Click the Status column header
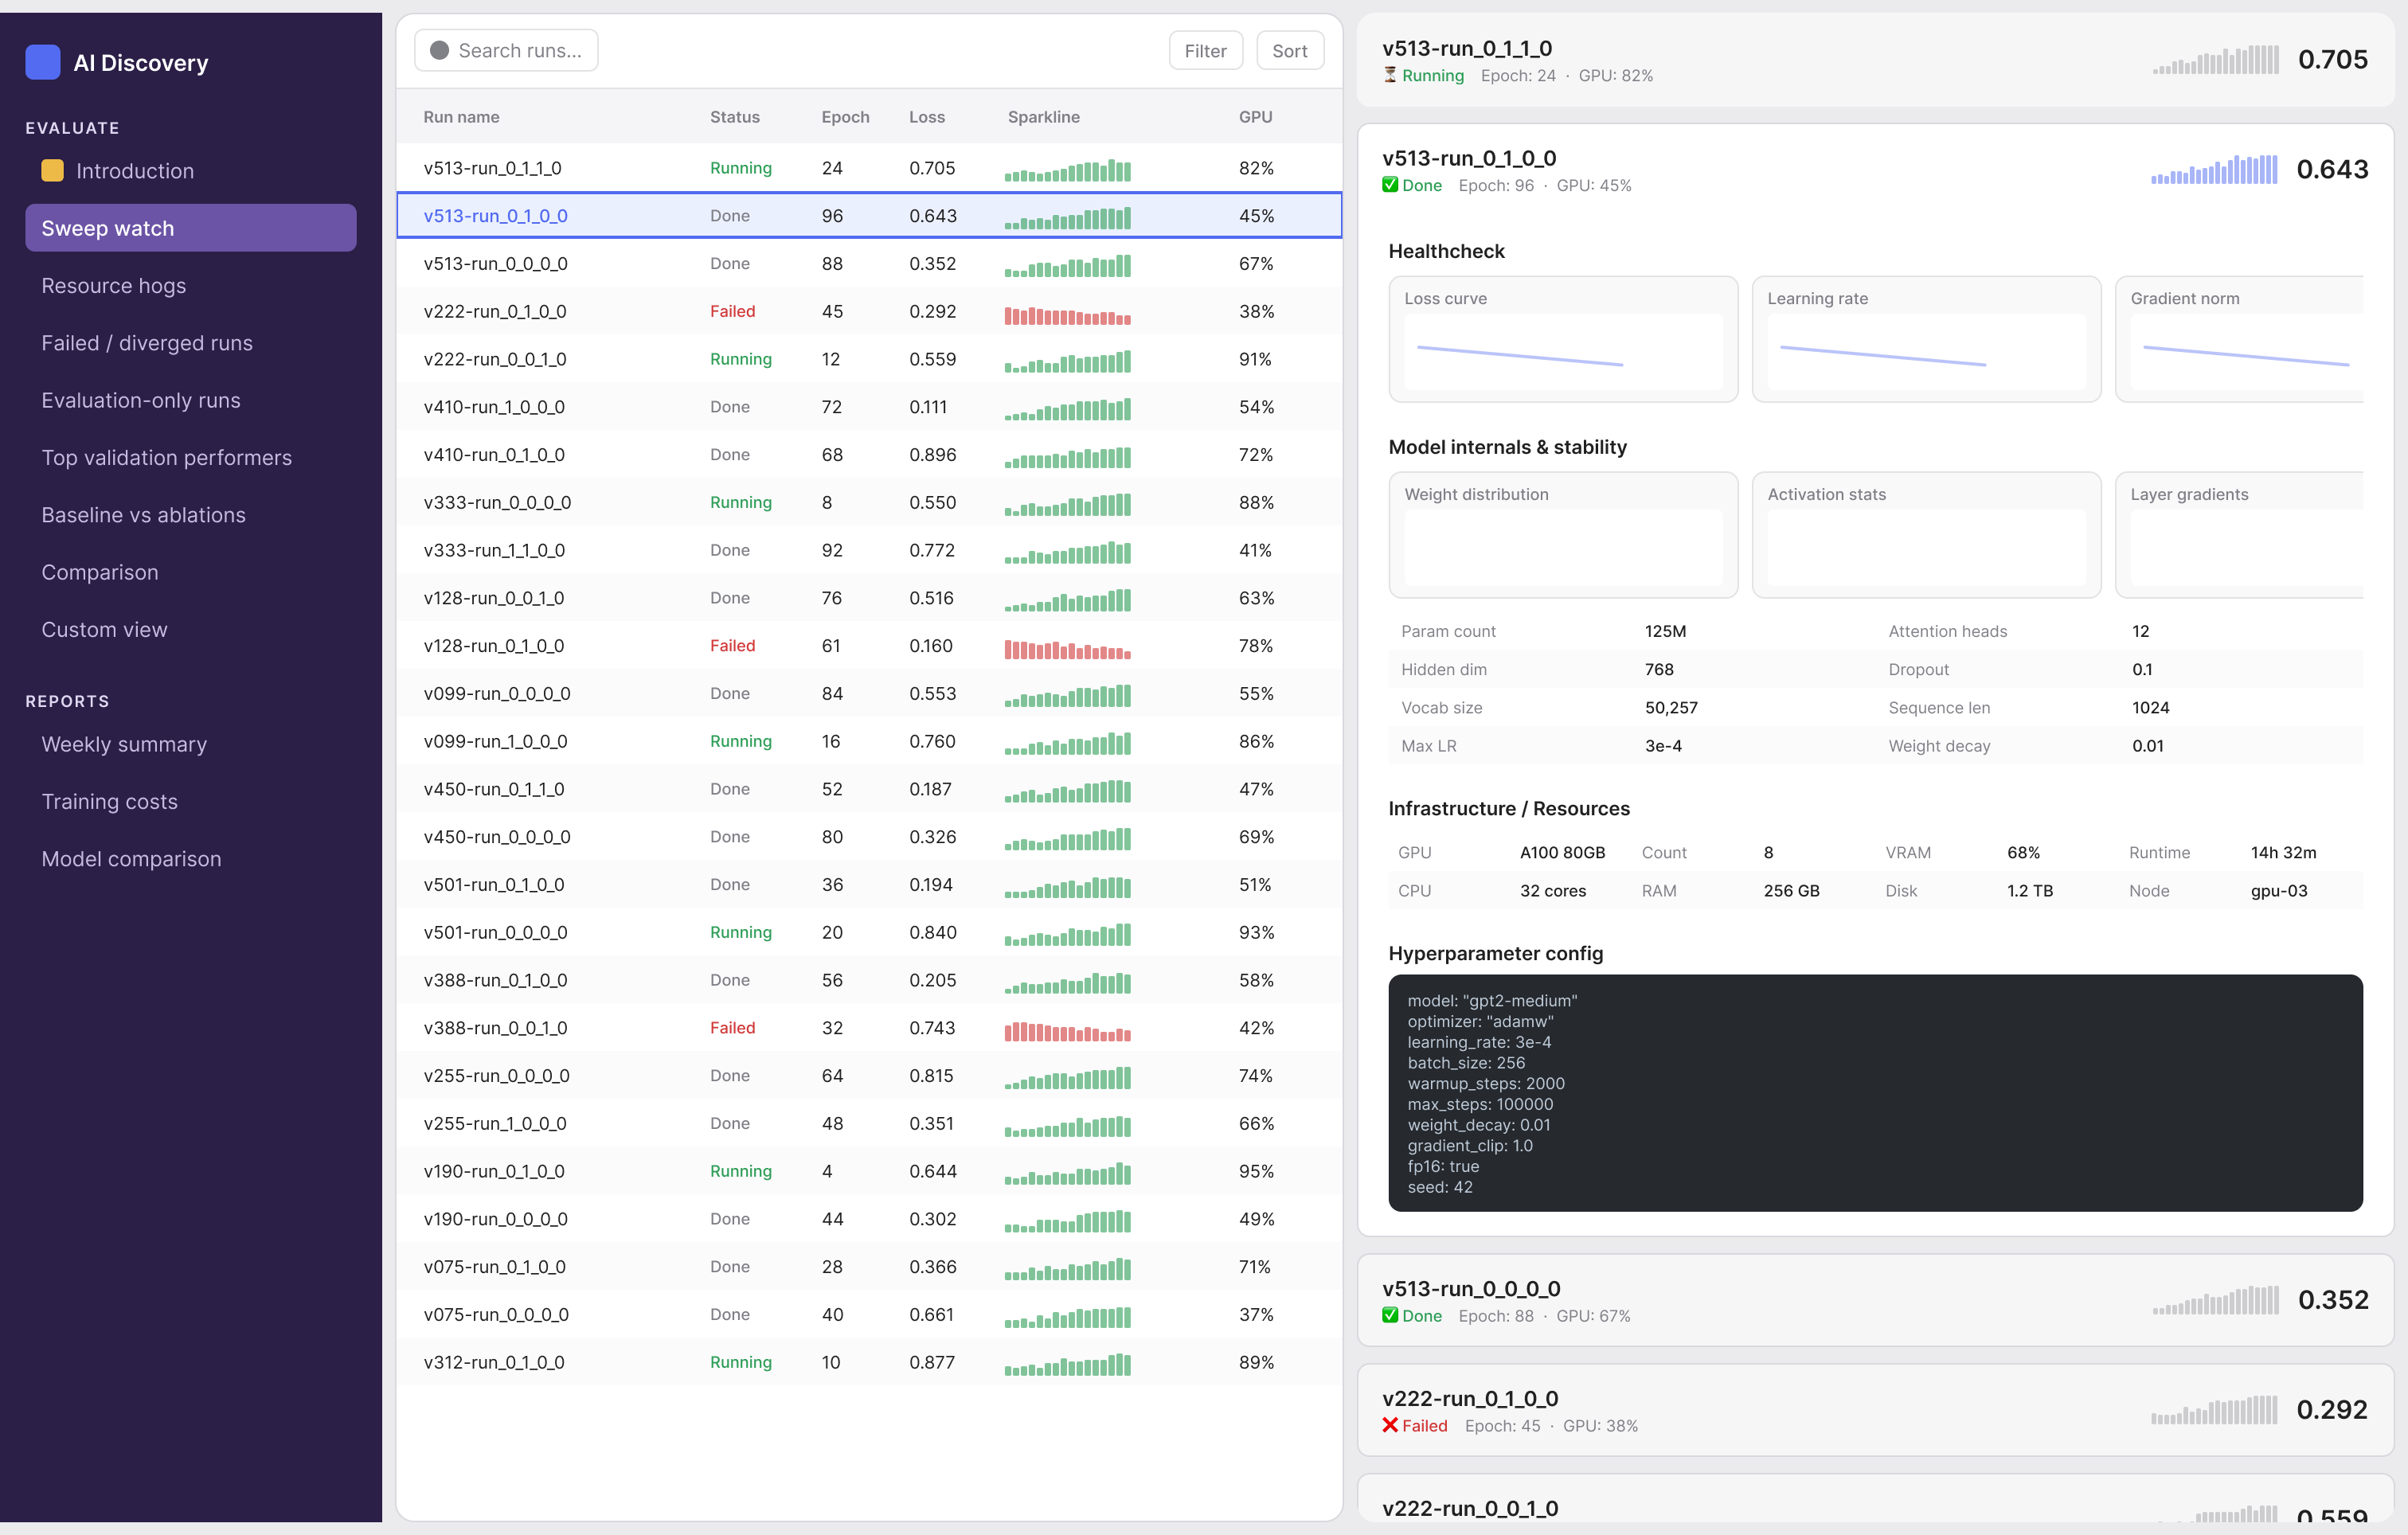The image size is (2408, 1535). [x=734, y=117]
